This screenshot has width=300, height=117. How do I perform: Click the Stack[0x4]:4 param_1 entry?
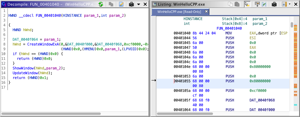(244, 19)
